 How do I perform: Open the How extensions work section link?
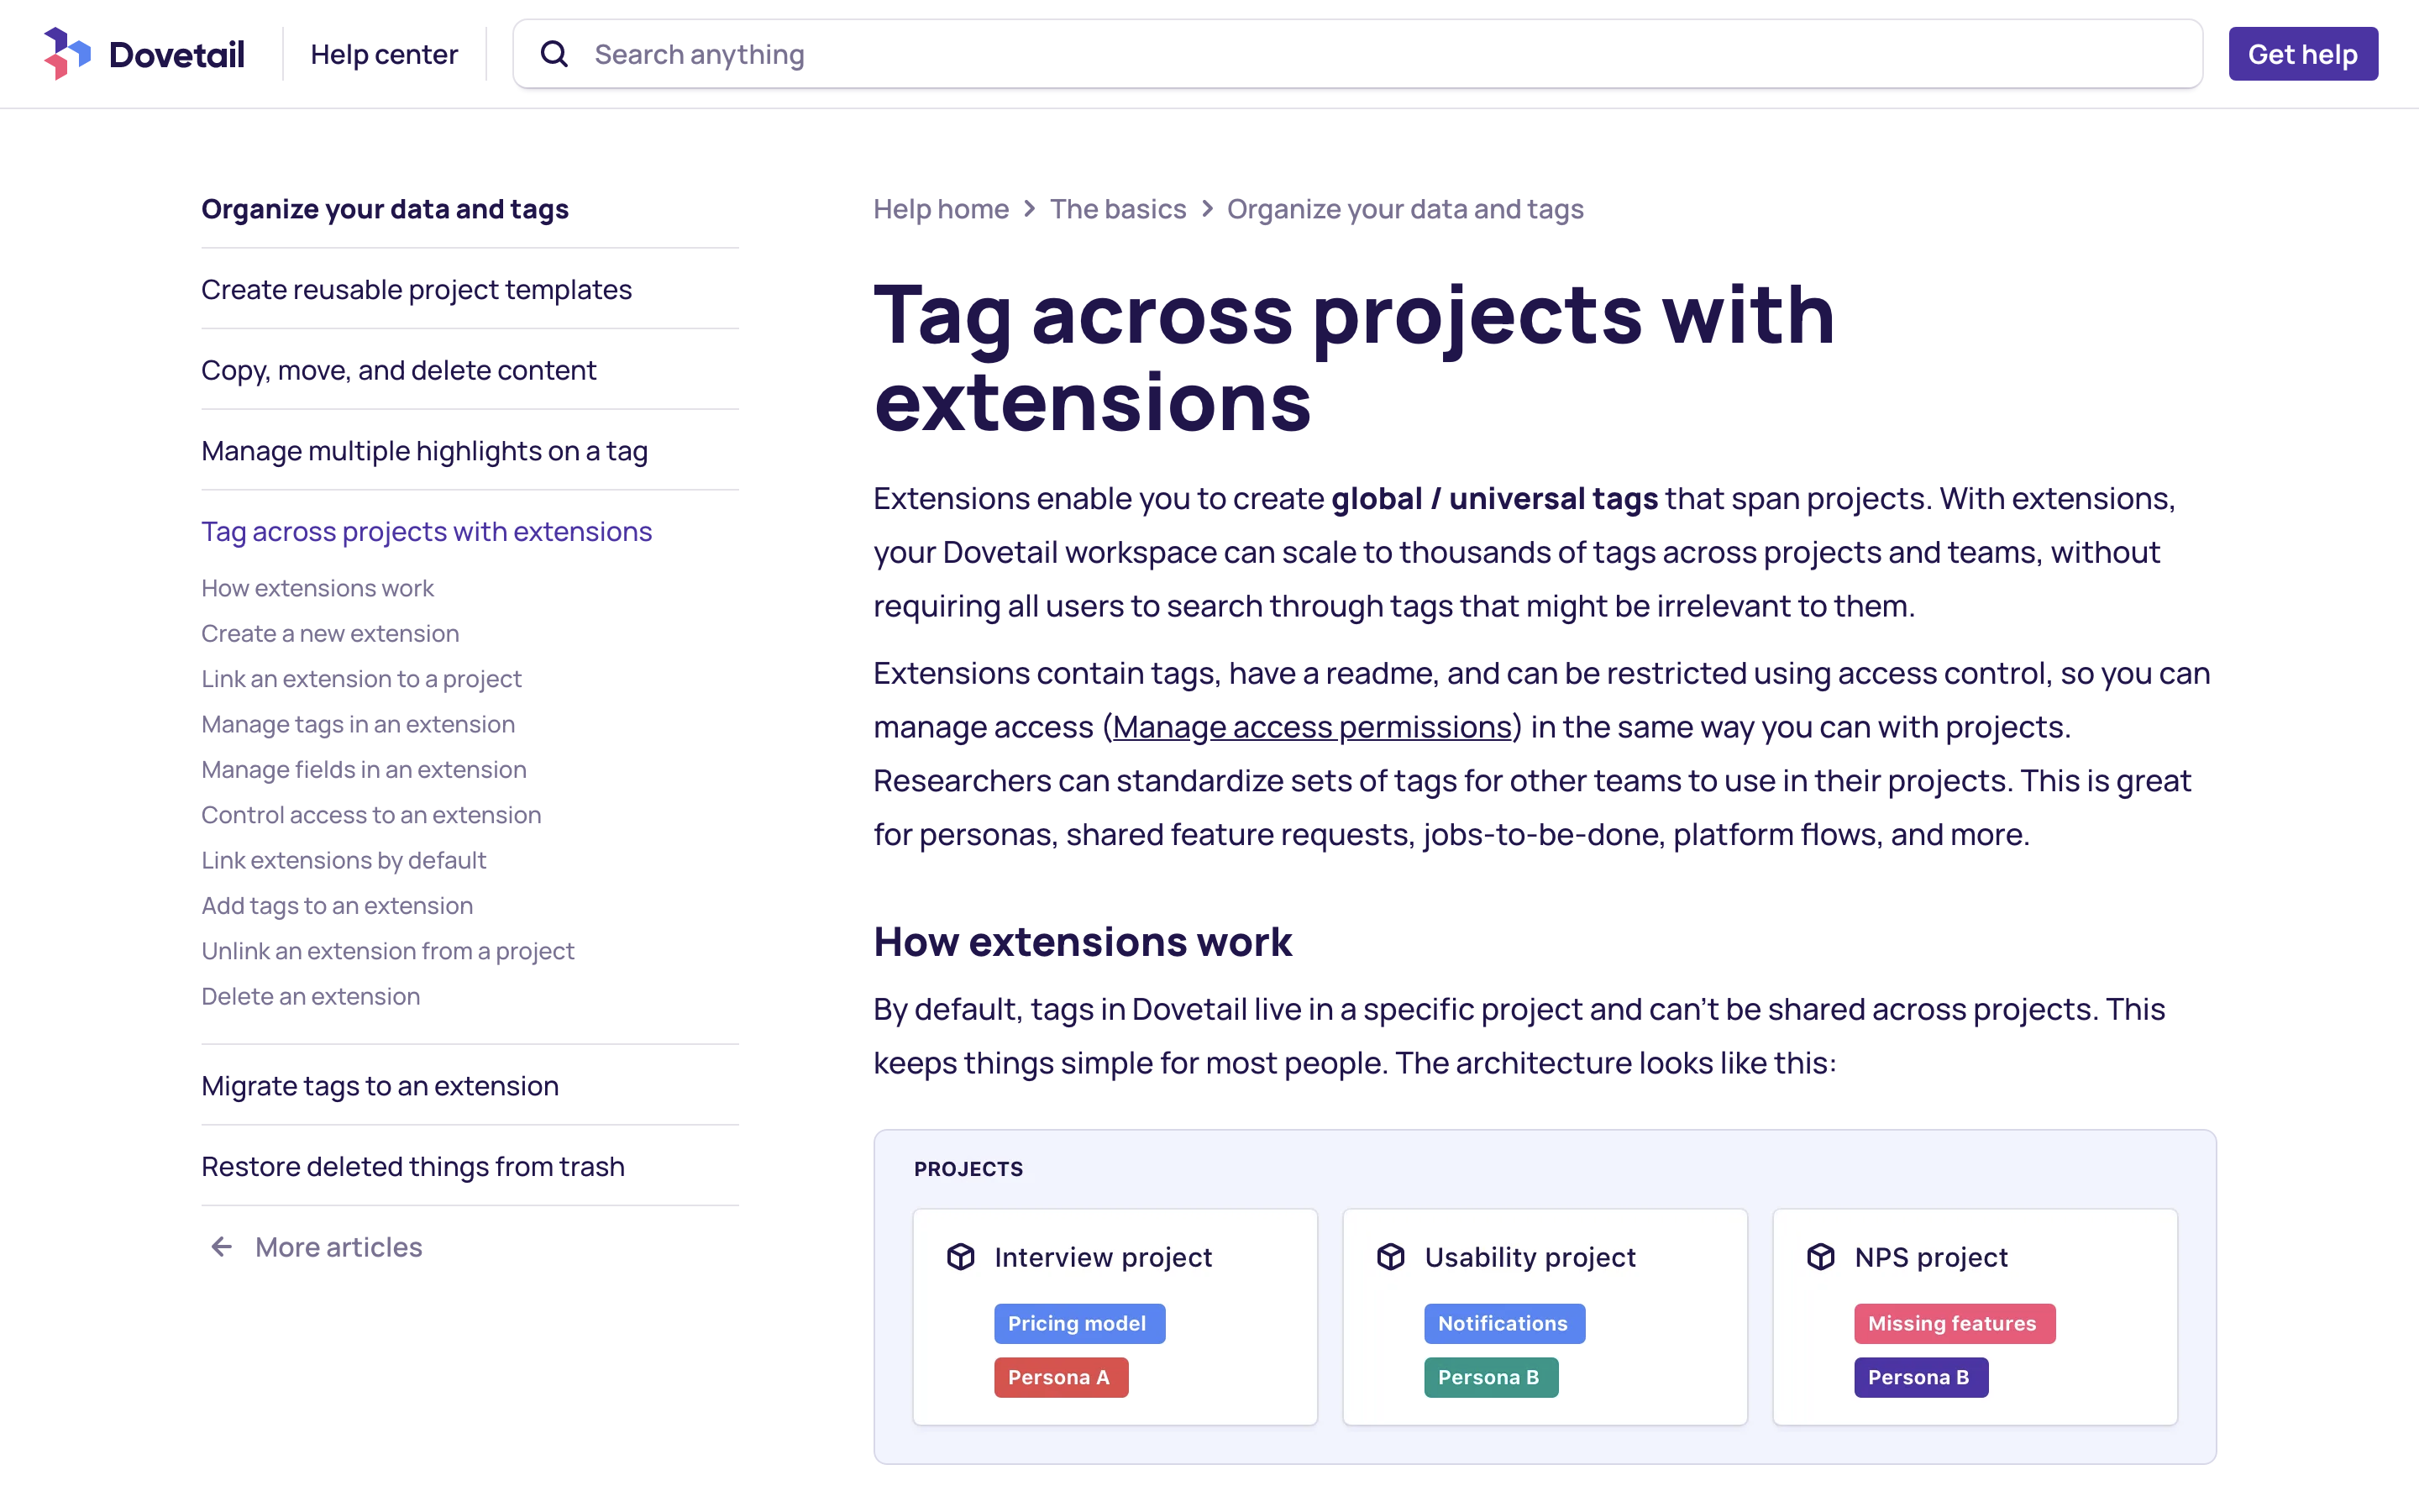click(x=317, y=588)
